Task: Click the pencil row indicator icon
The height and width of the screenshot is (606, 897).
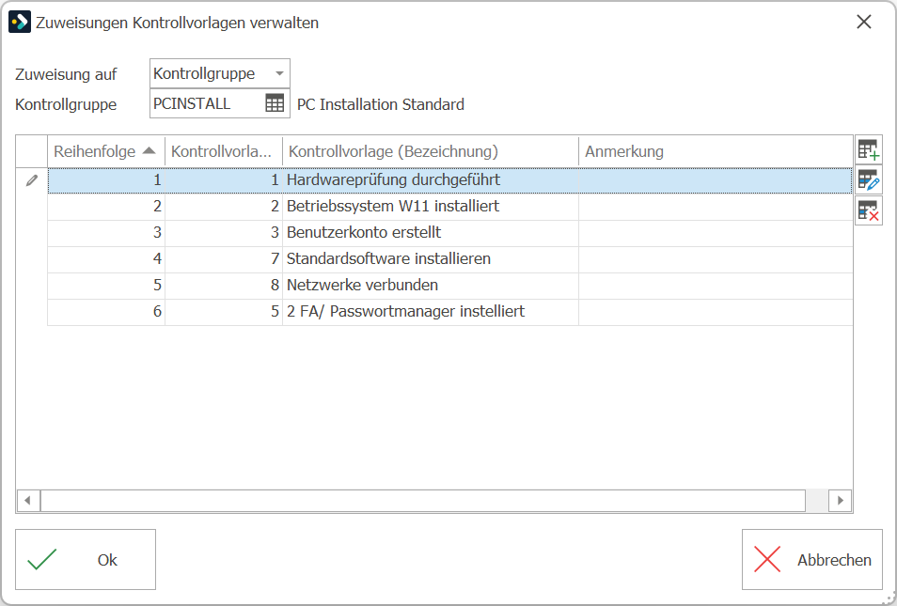Action: coord(32,180)
